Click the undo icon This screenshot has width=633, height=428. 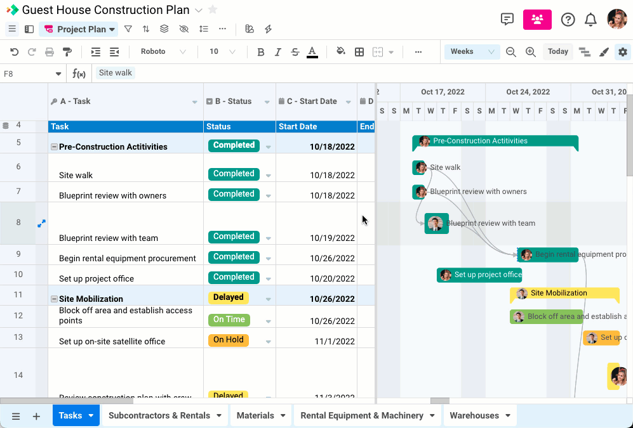click(13, 52)
